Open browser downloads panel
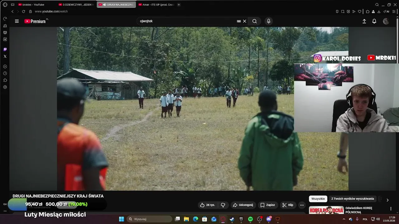 point(379,12)
